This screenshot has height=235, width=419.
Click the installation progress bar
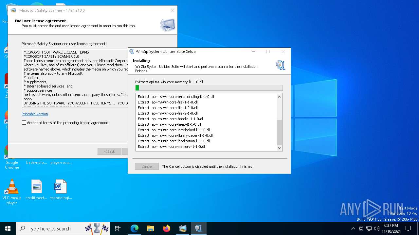pyautogui.click(x=209, y=88)
